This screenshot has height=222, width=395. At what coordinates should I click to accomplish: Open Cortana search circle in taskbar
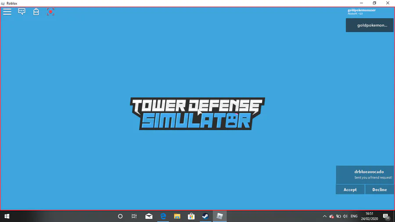pos(120,216)
